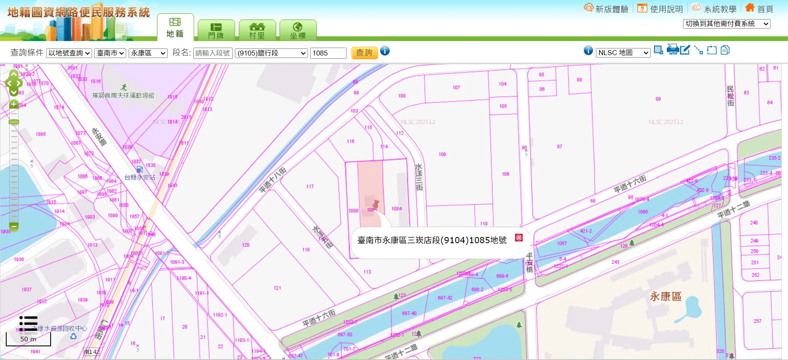
Task: Click parcel 1084 on the map
Action: pos(396,209)
